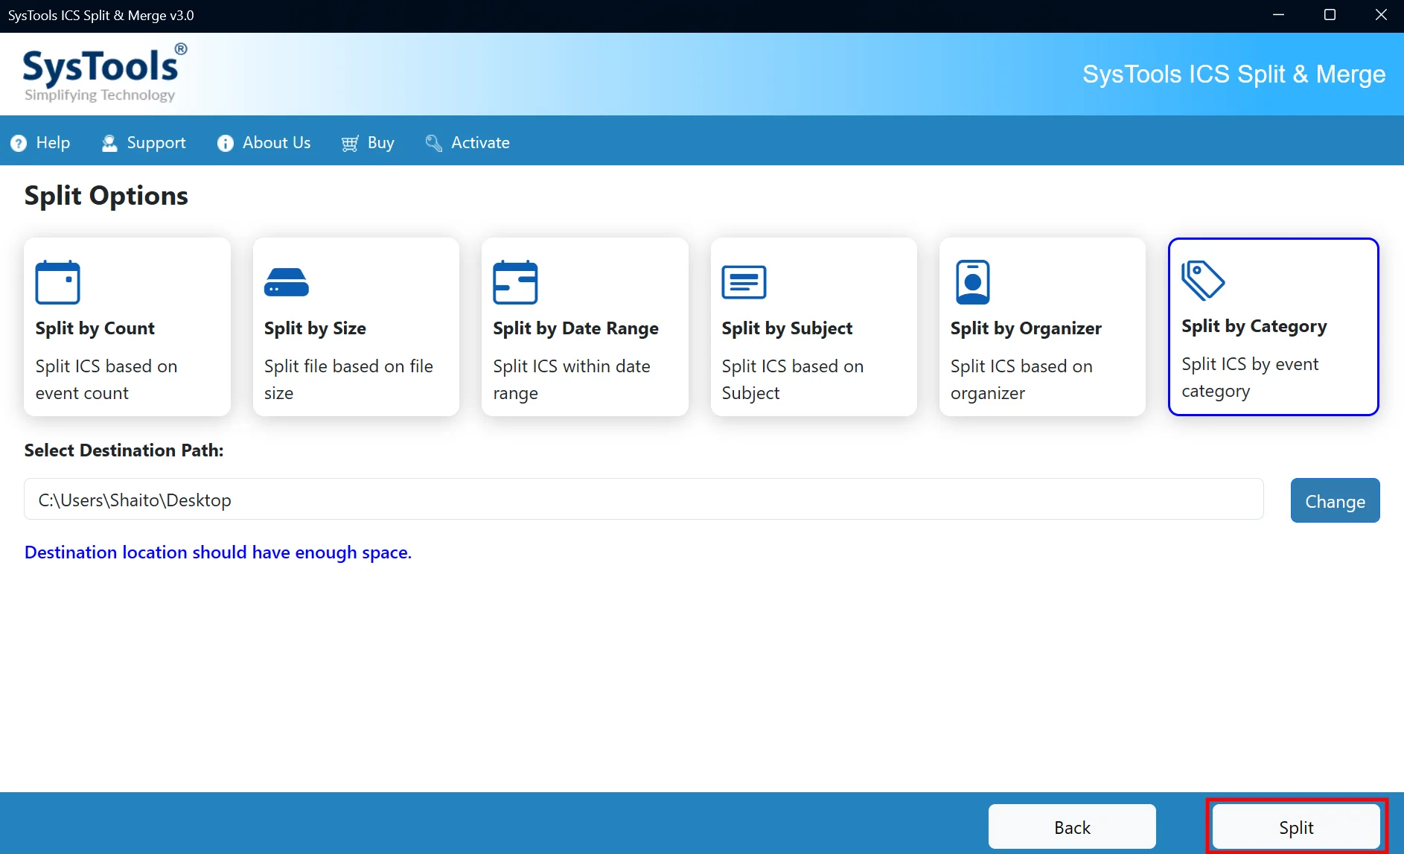1404x854 pixels.
Task: Click the Buy shopping cart icon
Action: click(350, 143)
